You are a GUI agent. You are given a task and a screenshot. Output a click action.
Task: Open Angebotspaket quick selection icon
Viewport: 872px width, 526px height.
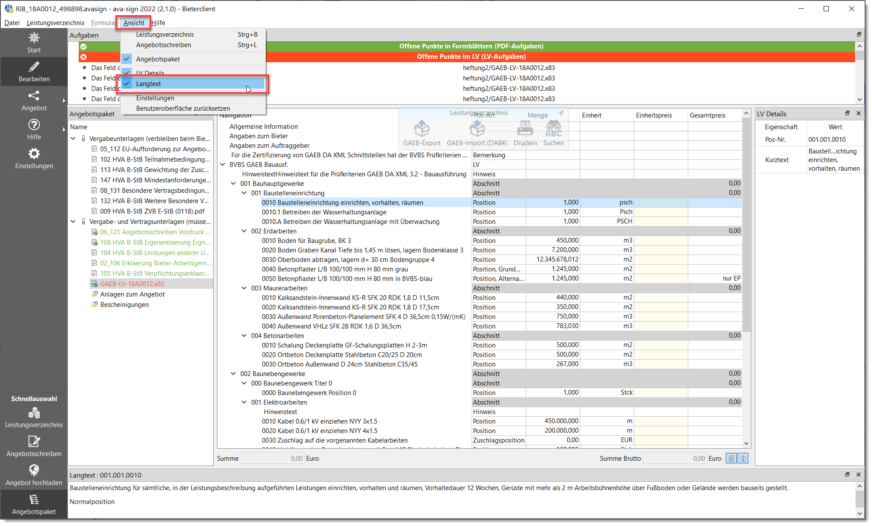point(34,500)
